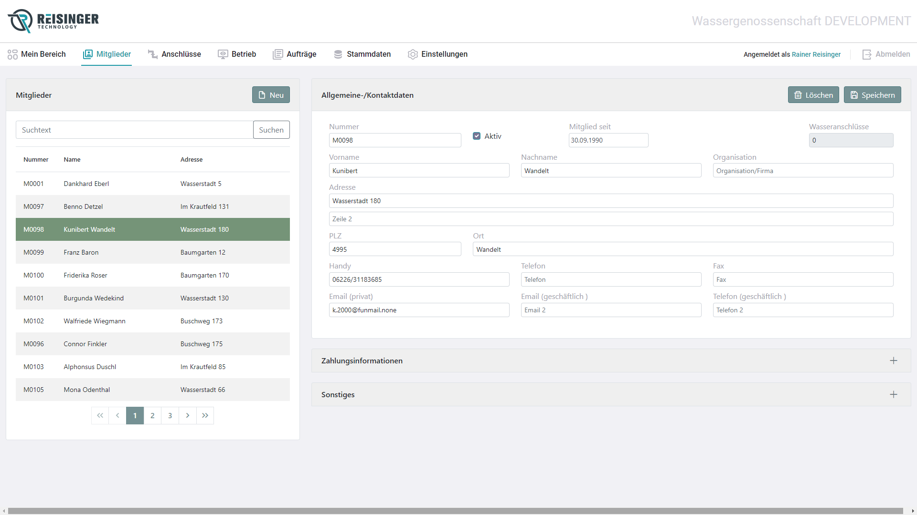Expand the Zahlungsinformationen section
The image size is (917, 515).
point(894,360)
